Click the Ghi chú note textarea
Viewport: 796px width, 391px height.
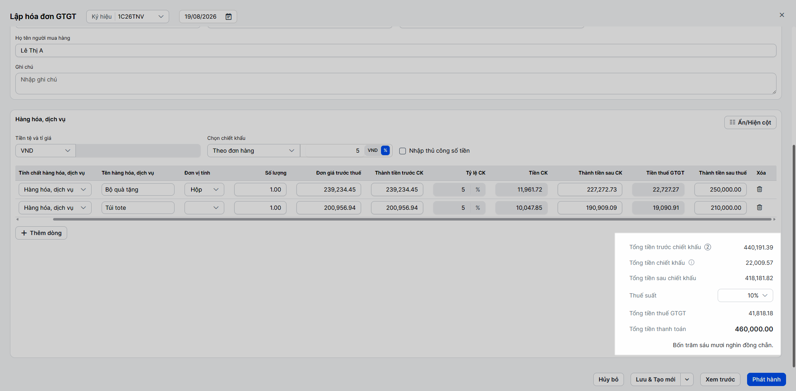(396, 84)
